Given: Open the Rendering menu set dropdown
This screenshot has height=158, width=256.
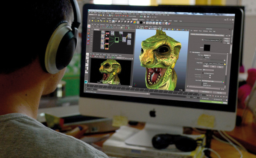Looking at the screenshot, I should [93, 14].
